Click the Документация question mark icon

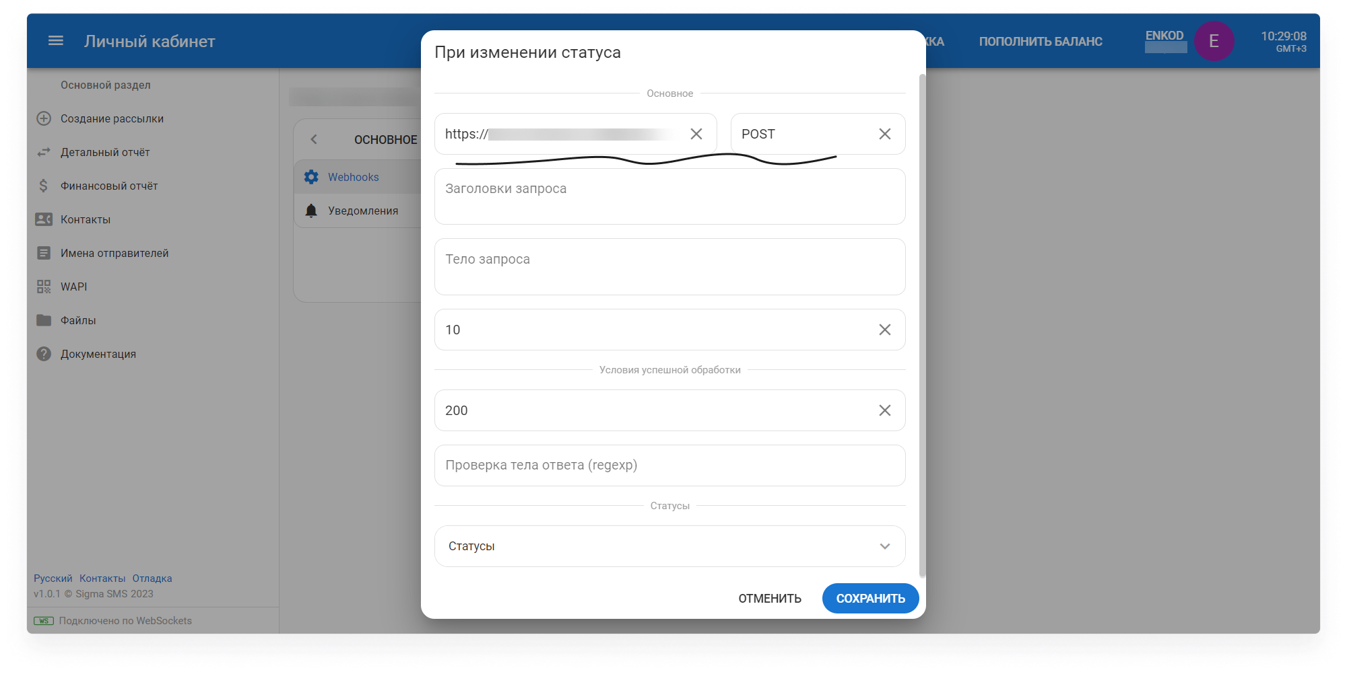[44, 354]
